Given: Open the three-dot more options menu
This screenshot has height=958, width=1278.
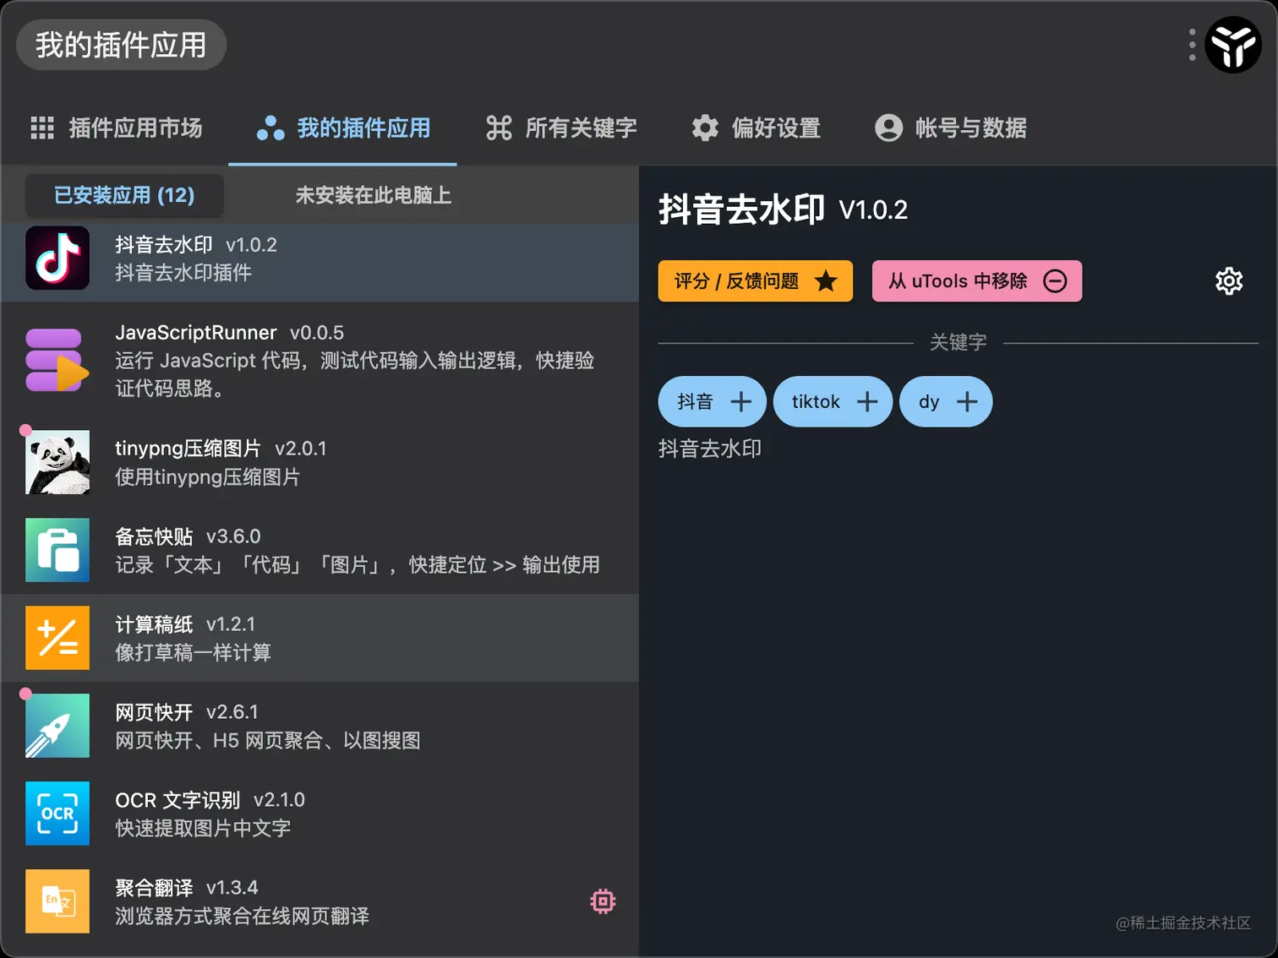Looking at the screenshot, I should point(1192,45).
